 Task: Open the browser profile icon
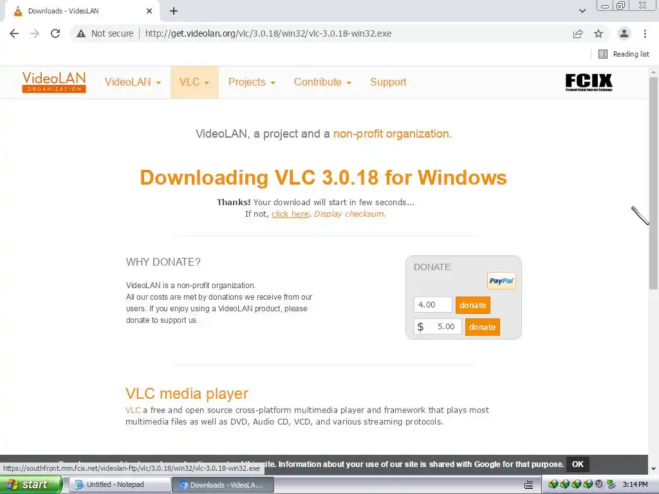click(624, 33)
